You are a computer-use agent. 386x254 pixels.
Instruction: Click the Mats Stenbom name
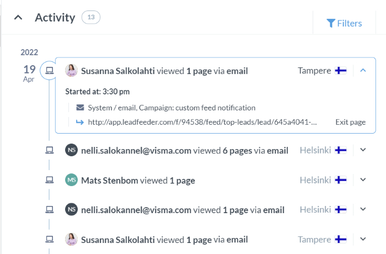tap(110, 180)
